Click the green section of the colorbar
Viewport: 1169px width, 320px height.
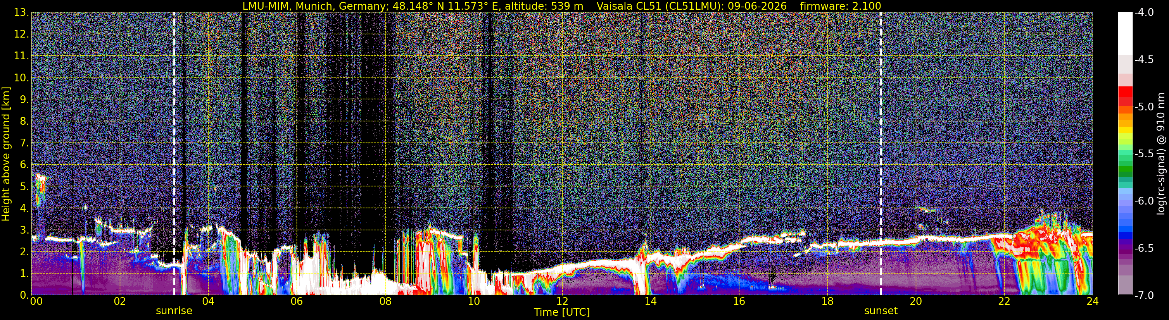pyautogui.click(x=1125, y=171)
